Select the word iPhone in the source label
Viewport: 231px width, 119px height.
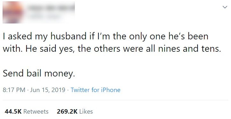[111, 90]
